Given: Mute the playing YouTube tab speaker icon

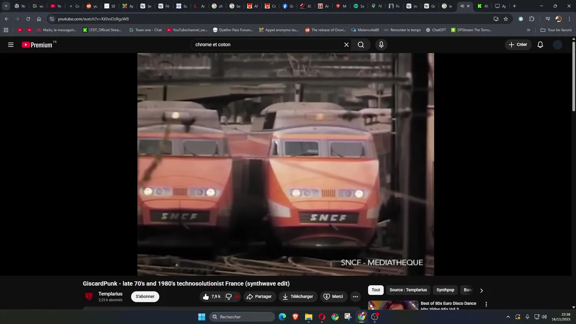Looking at the screenshot, I should (x=462, y=6).
